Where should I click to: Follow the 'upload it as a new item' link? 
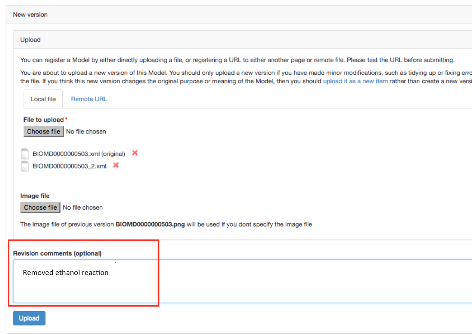(x=355, y=81)
